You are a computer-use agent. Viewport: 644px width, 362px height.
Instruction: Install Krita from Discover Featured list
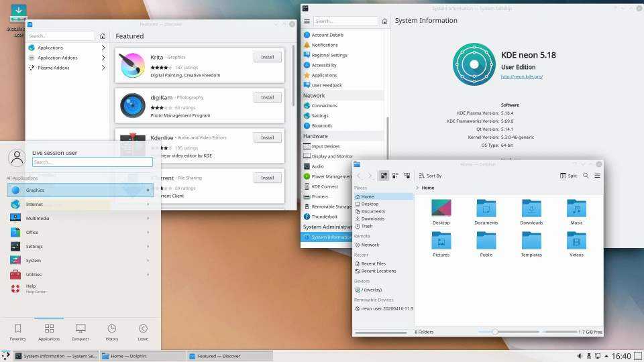pyautogui.click(x=267, y=57)
